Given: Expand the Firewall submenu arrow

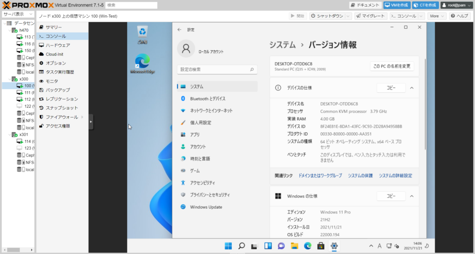Looking at the screenshot, I should pos(82,117).
